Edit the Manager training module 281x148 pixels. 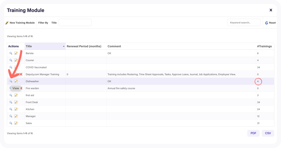[x=16, y=116]
